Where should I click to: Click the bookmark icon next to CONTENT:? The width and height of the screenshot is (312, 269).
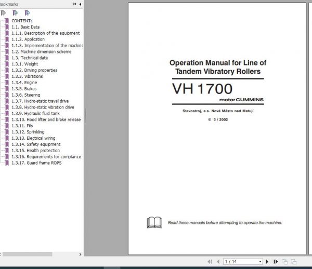(7, 21)
